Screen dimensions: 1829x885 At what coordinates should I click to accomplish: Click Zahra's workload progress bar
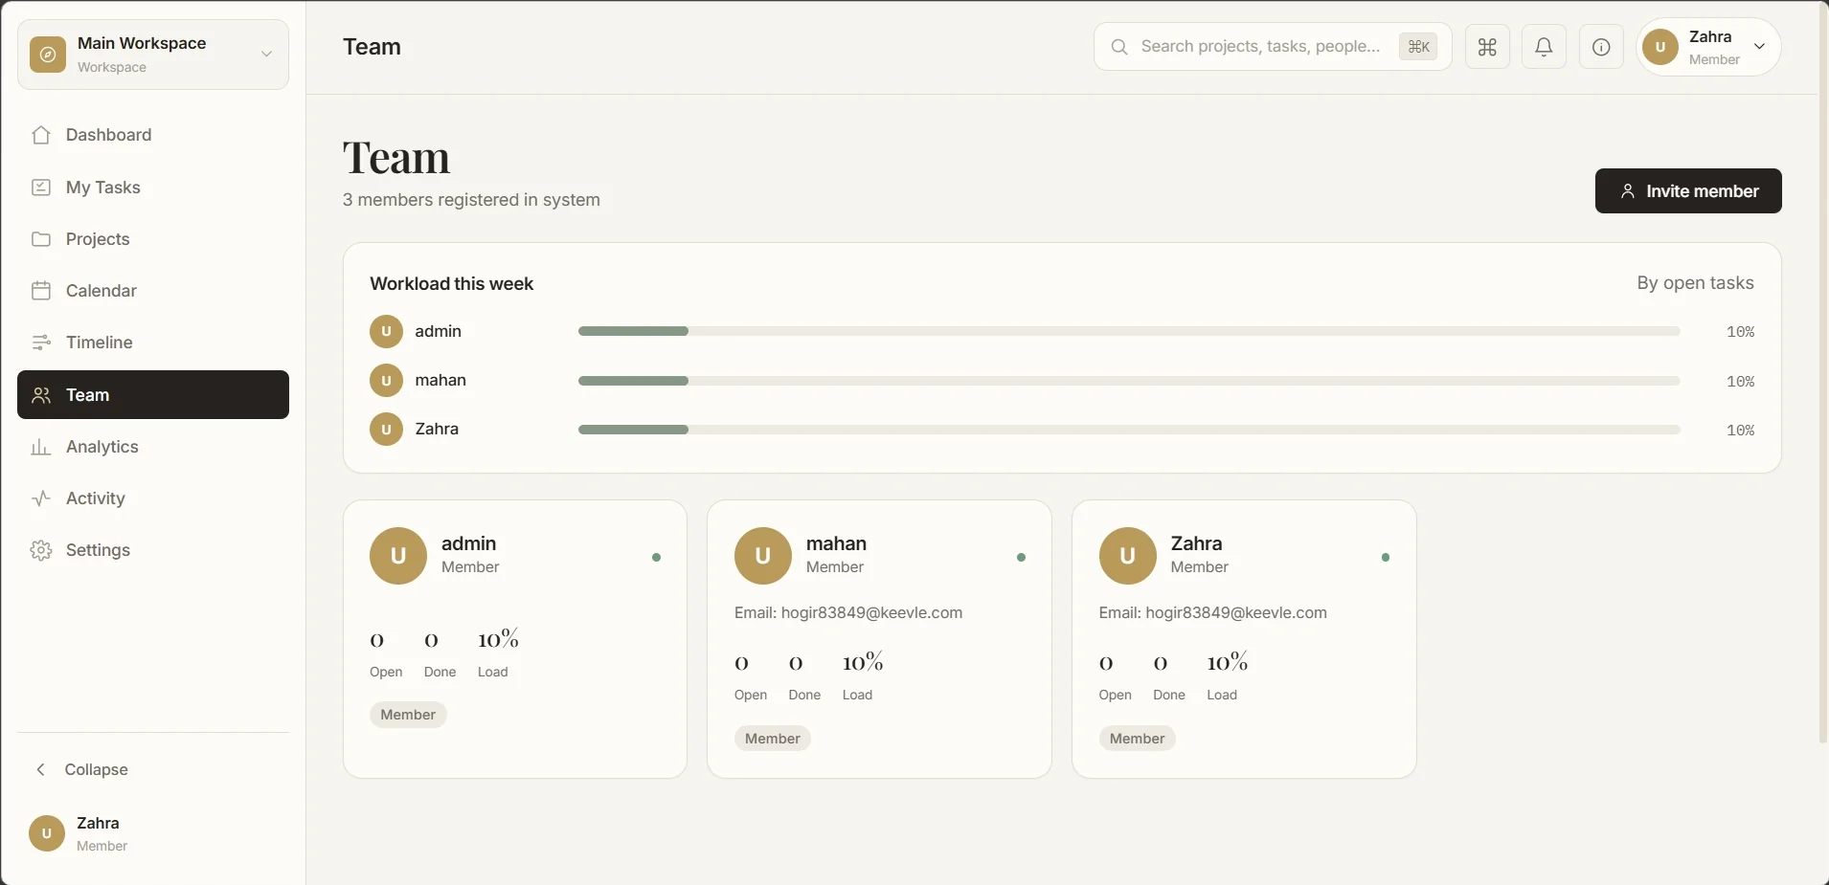coord(1129,430)
